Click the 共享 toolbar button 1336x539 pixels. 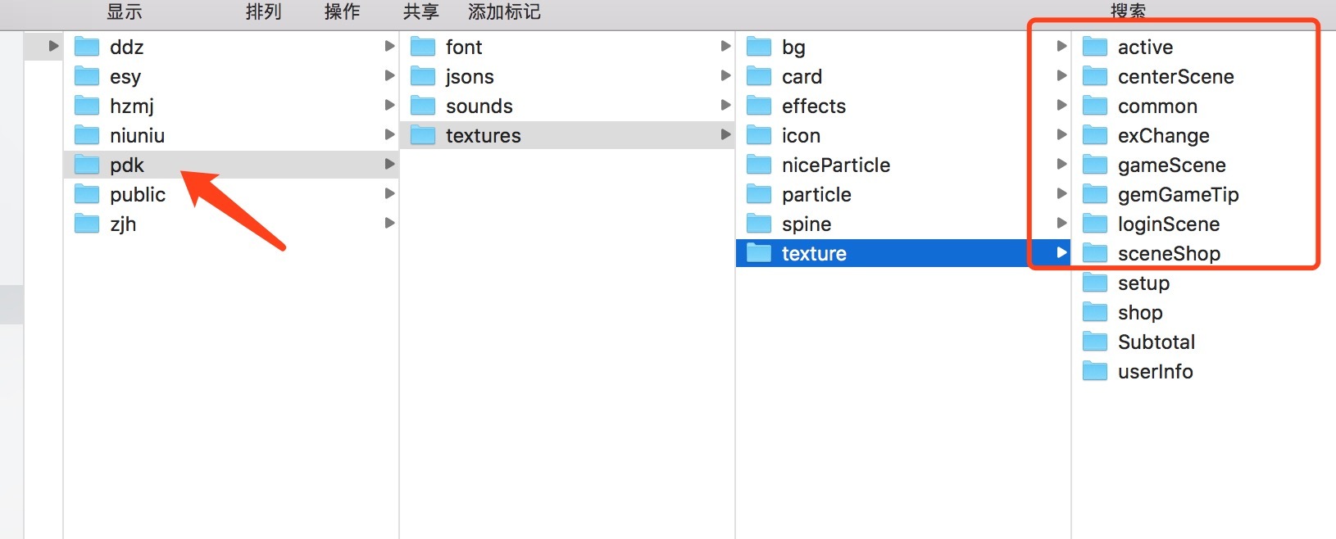click(420, 11)
